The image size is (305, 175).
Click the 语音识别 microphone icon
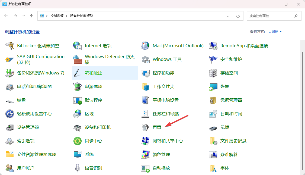(78, 168)
